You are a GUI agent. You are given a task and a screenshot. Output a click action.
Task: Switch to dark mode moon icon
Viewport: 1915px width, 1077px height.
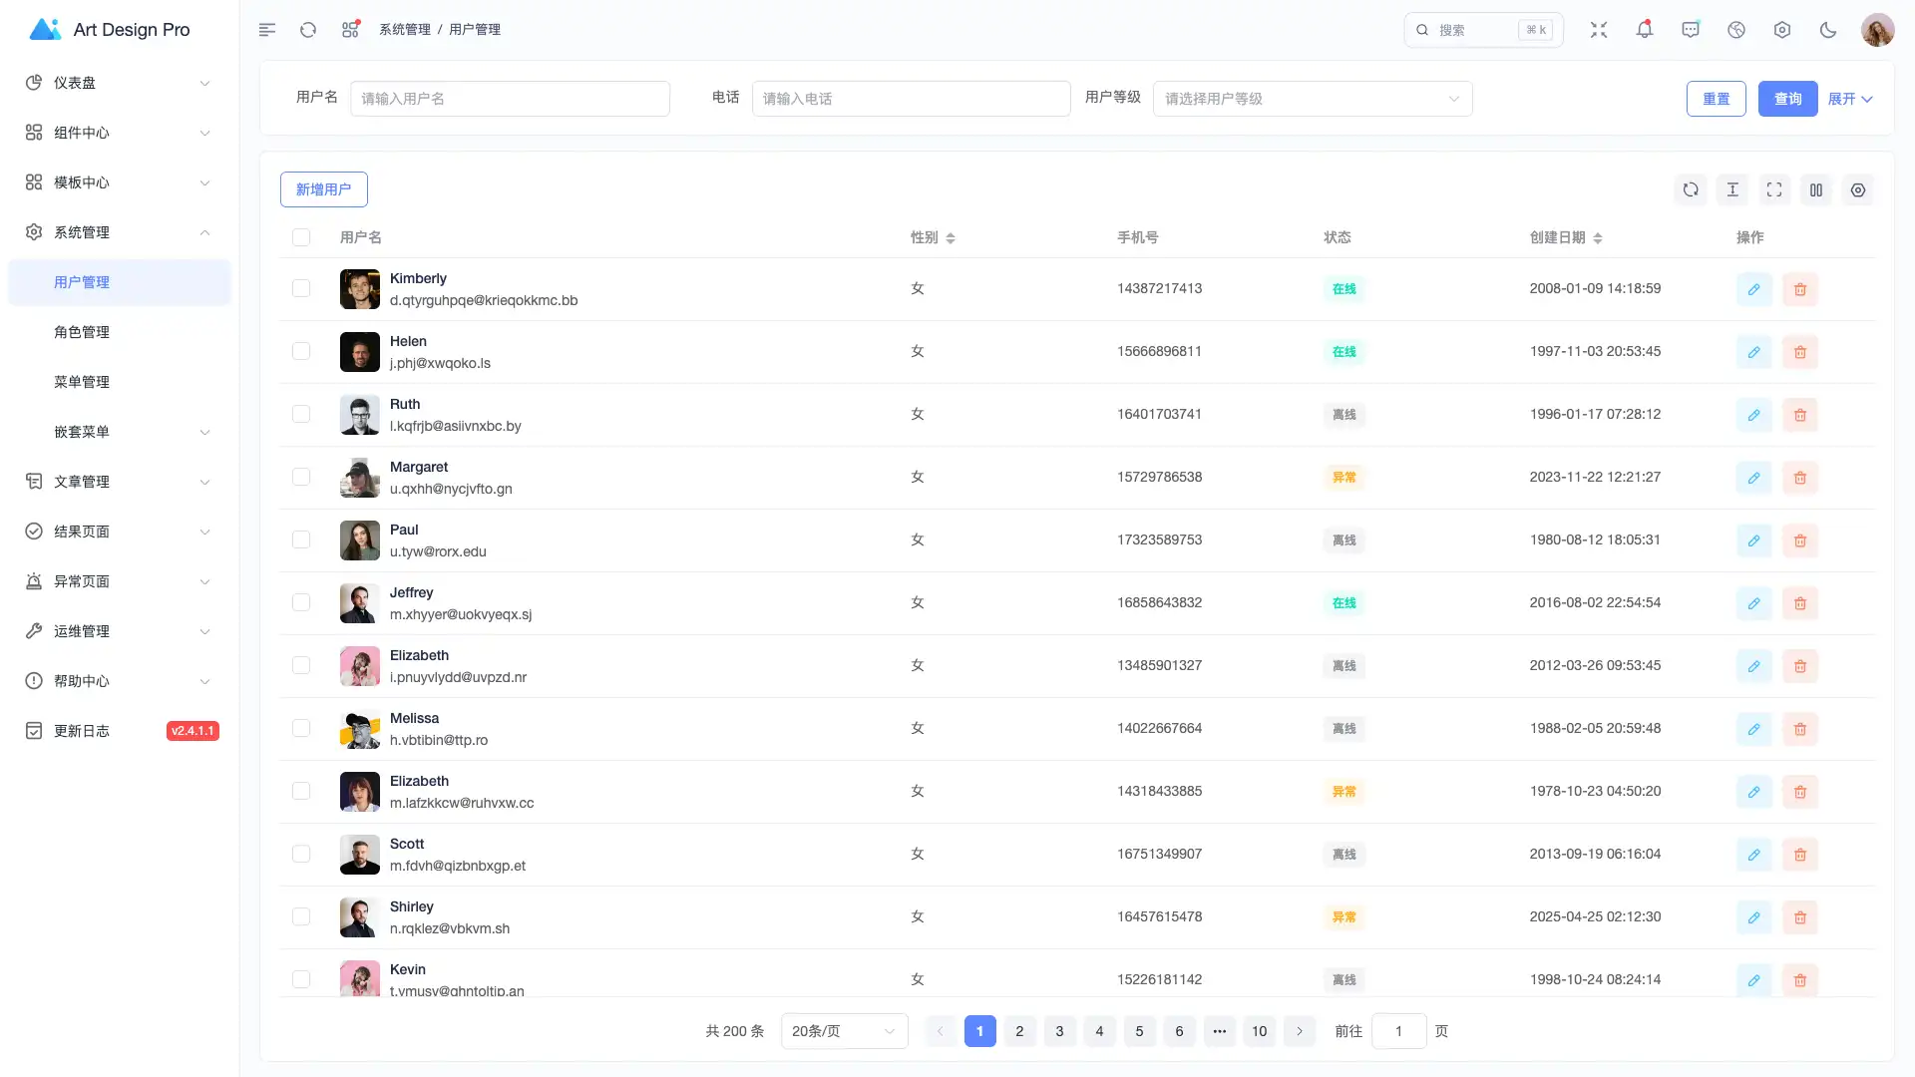click(x=1828, y=30)
